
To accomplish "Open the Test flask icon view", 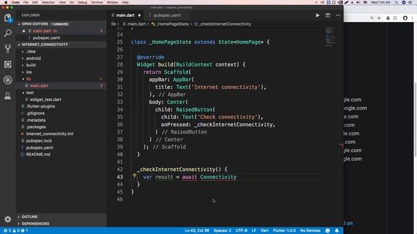I will pyautogui.click(x=8, y=96).
